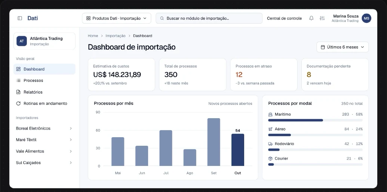This screenshot has width=387, height=192.
Task: Click the grid icon in the products selector
Action: click(88, 18)
